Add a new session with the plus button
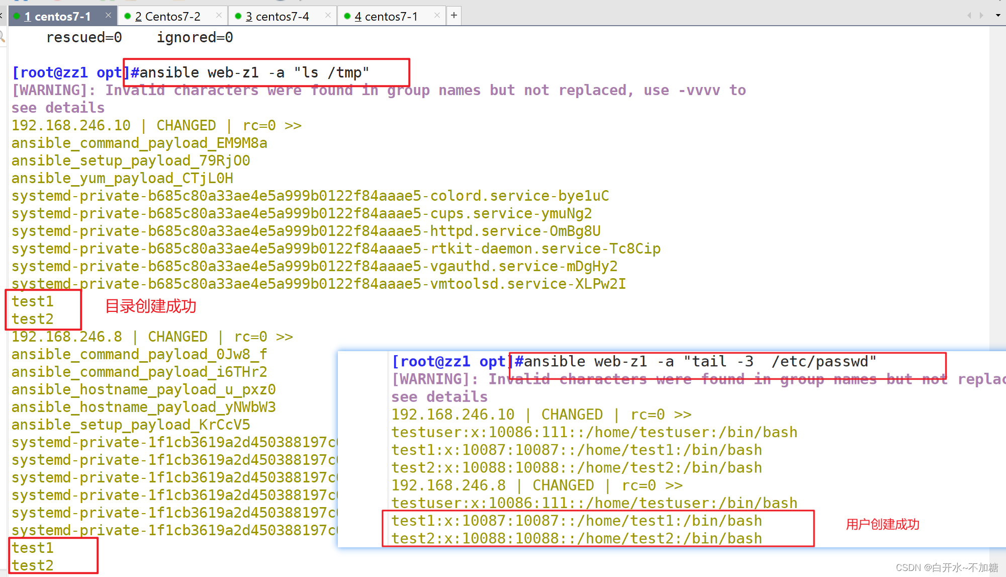Viewport: 1006px width, 577px height. pyautogui.click(x=454, y=16)
